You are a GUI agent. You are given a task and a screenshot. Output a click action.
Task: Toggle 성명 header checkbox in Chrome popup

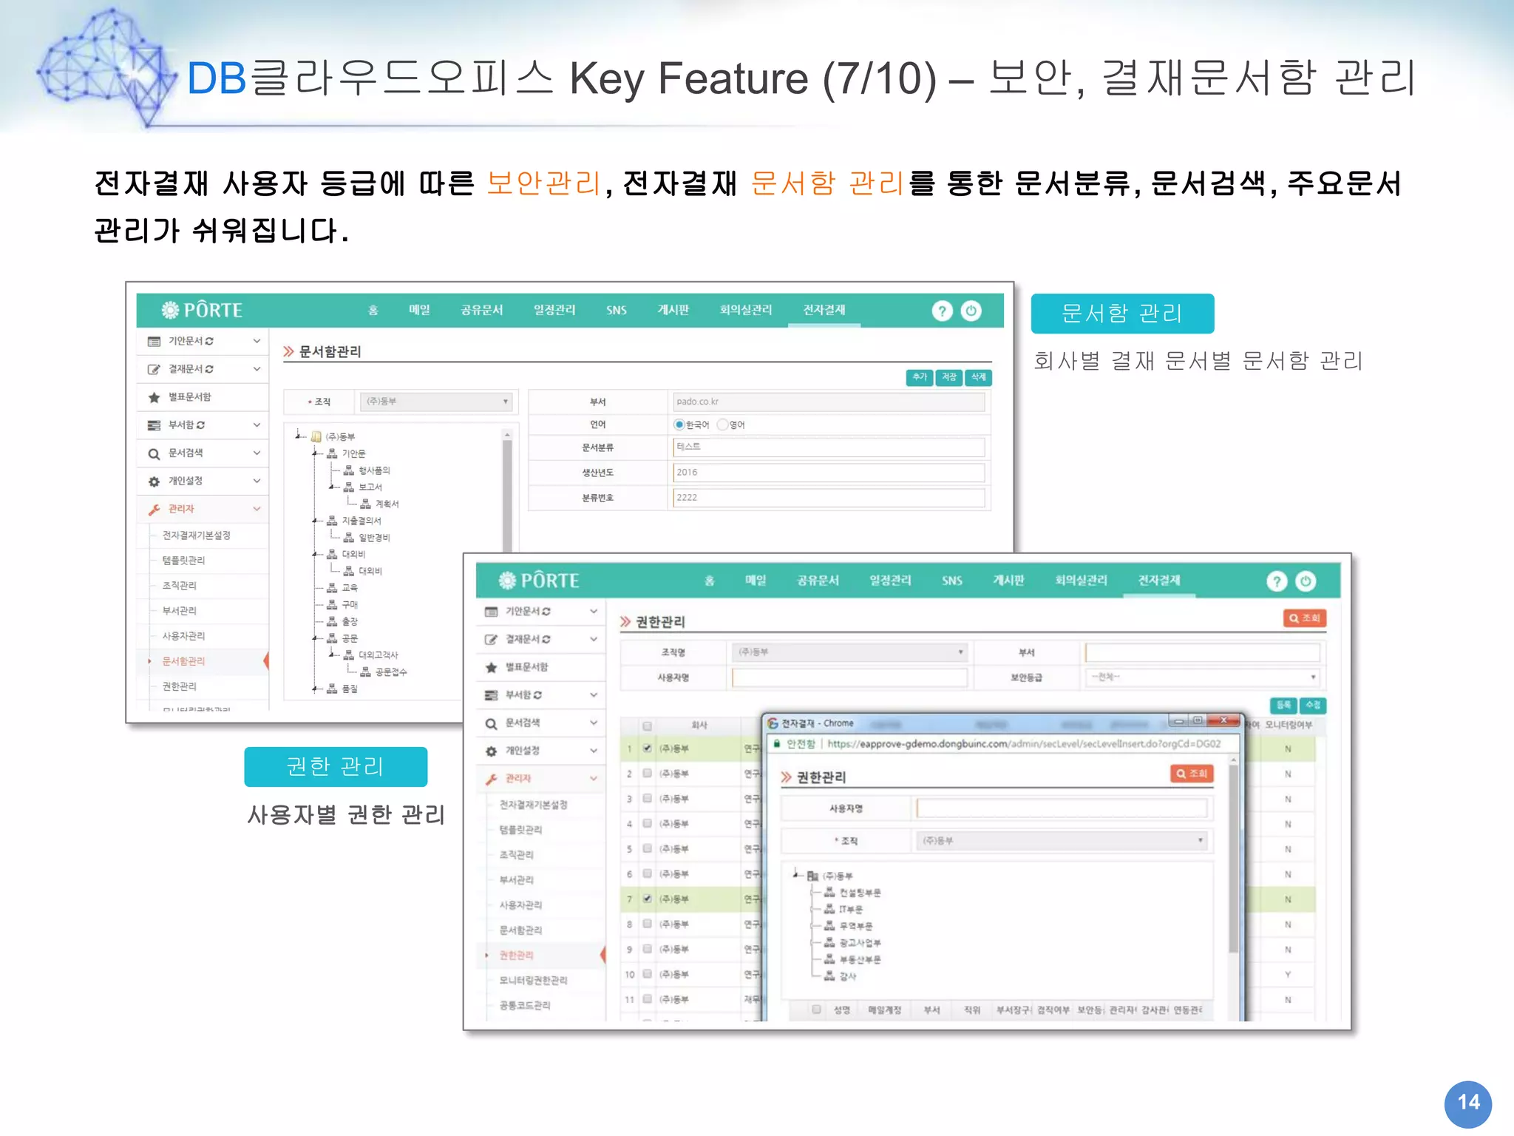point(817,1010)
